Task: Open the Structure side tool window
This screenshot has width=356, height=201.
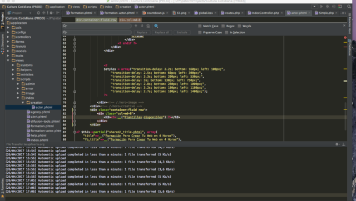Action: point(2,44)
